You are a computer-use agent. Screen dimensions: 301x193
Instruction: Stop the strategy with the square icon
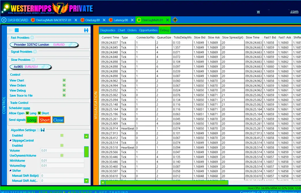(17, 30)
